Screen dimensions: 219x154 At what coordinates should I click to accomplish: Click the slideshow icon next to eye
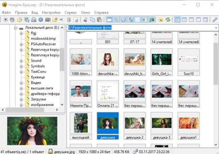(12, 20)
